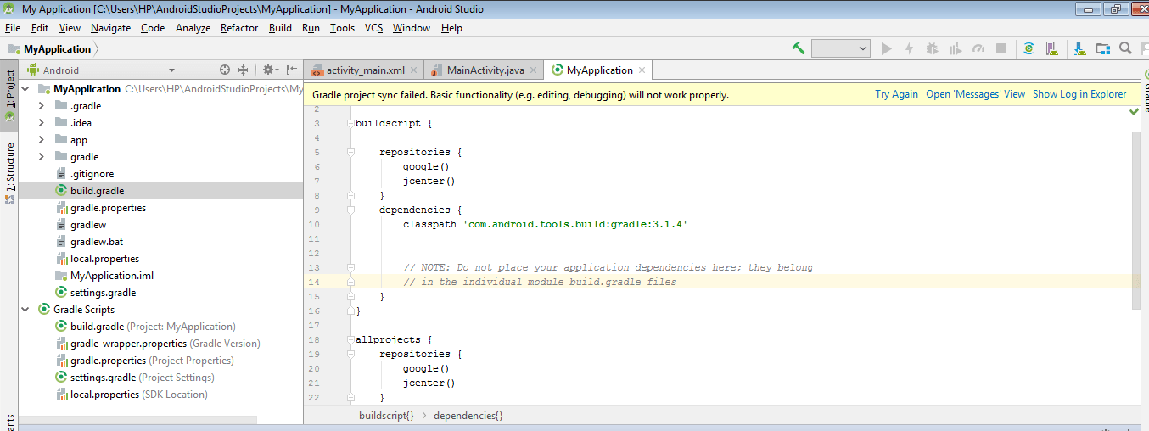Select the .gitignore file

click(x=92, y=174)
